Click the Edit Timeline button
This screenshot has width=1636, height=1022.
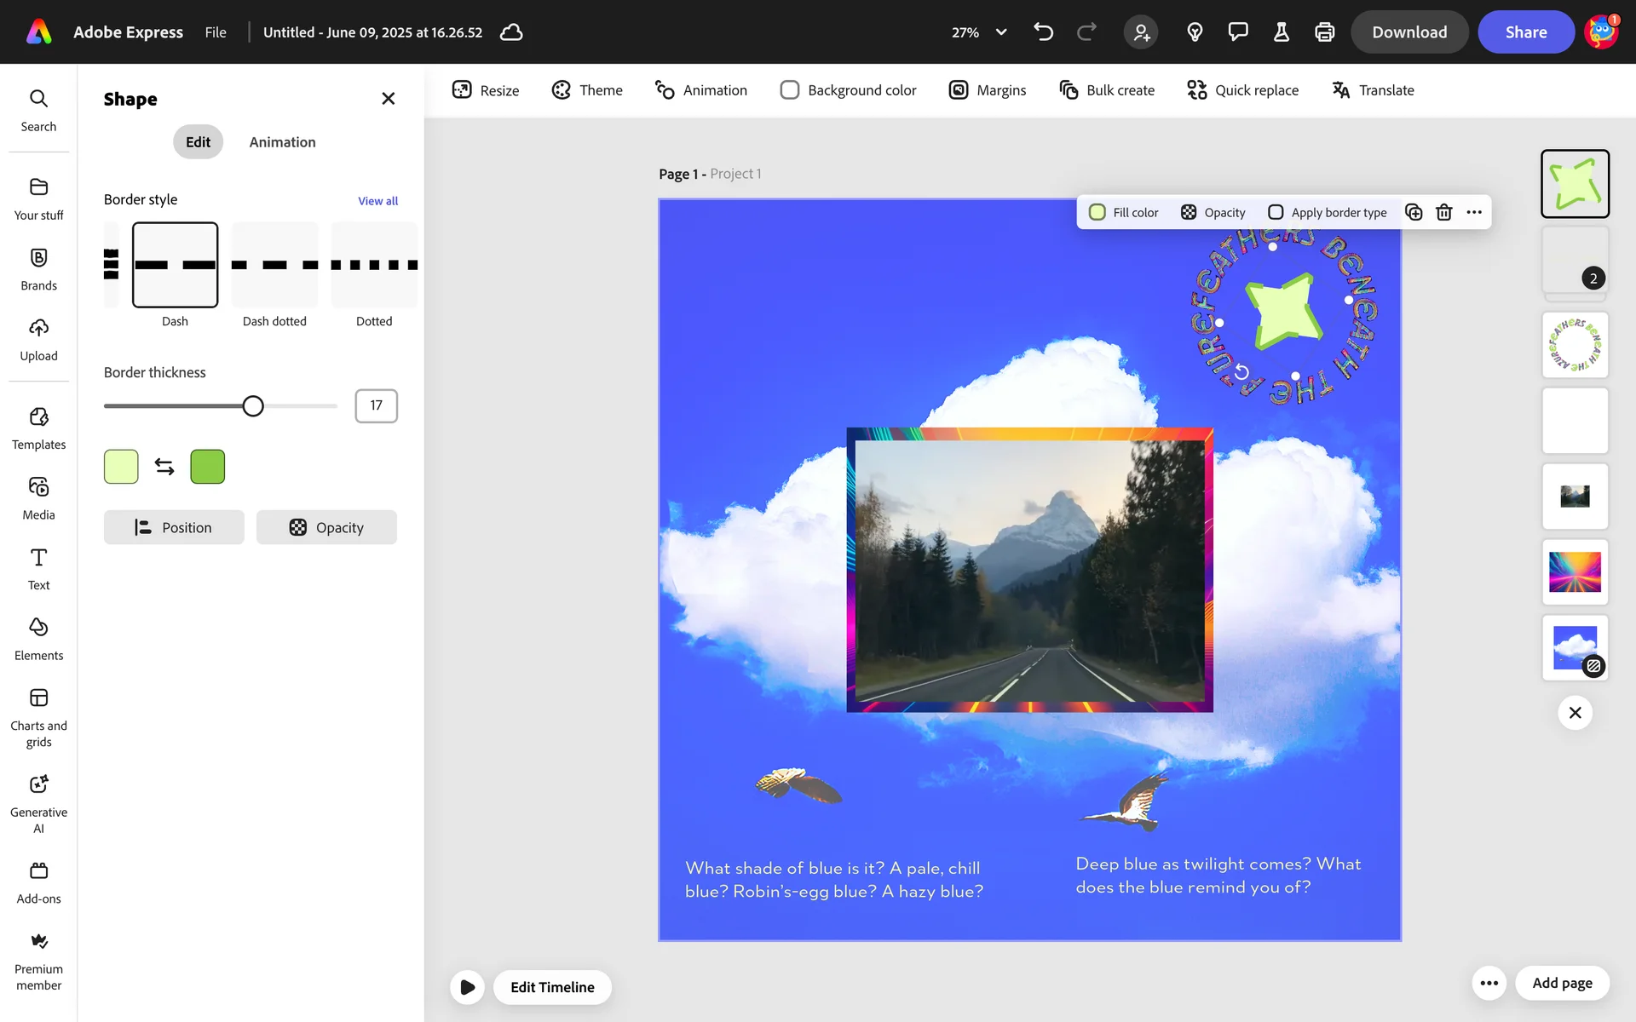point(552,987)
